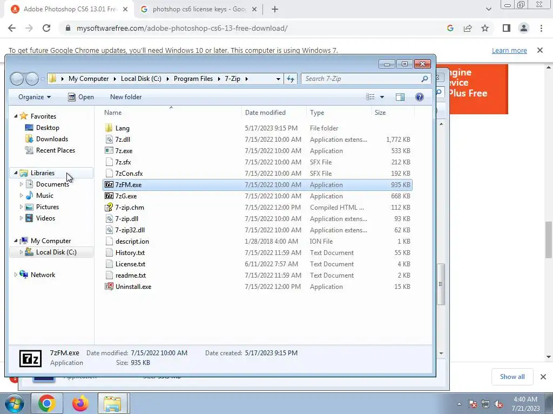Click the Open button in toolbar
Image resolution: width=553 pixels, height=414 pixels.
pos(81,97)
